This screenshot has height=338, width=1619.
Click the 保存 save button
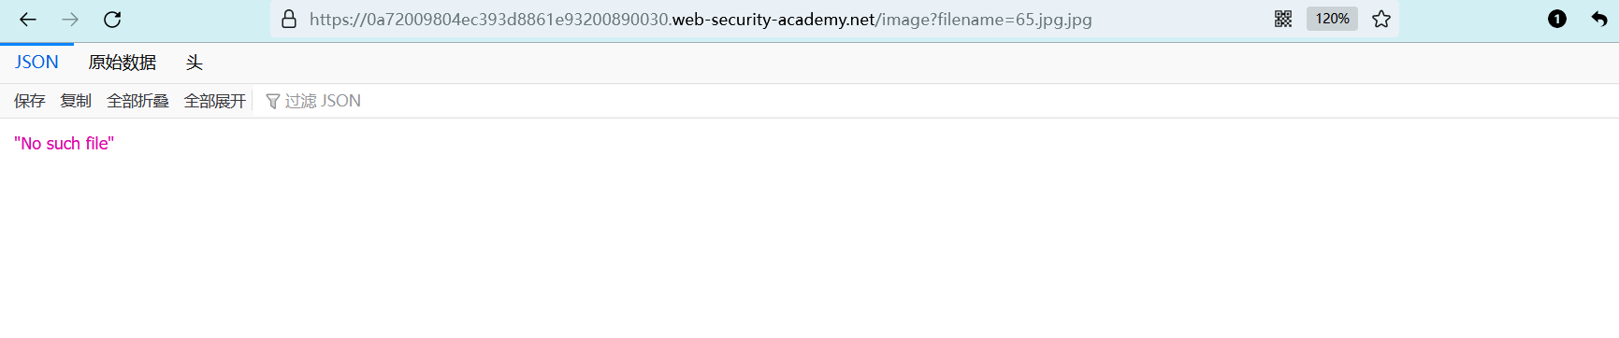point(30,101)
